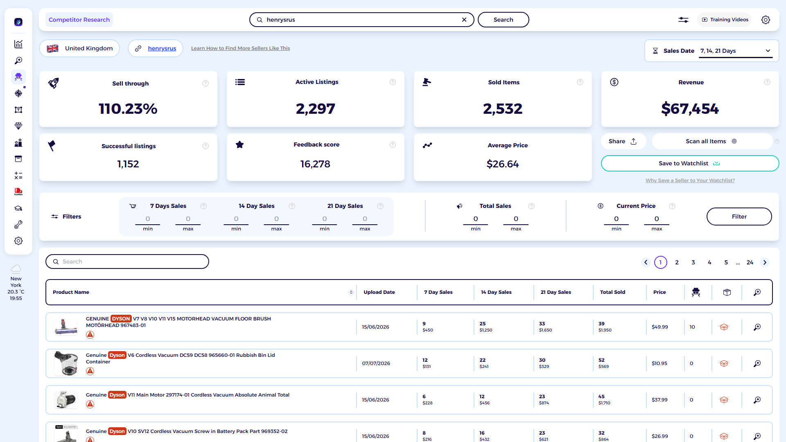This screenshot has height=442, width=786.
Task: Open the United Kingdom country selector
Action: tap(79, 48)
